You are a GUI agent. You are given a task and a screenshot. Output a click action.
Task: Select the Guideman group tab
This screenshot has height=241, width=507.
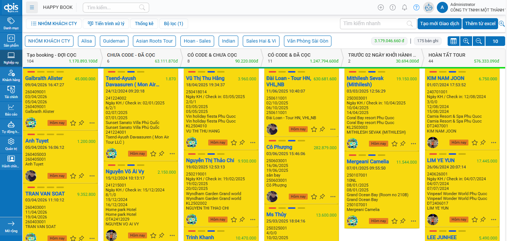pos(114,41)
